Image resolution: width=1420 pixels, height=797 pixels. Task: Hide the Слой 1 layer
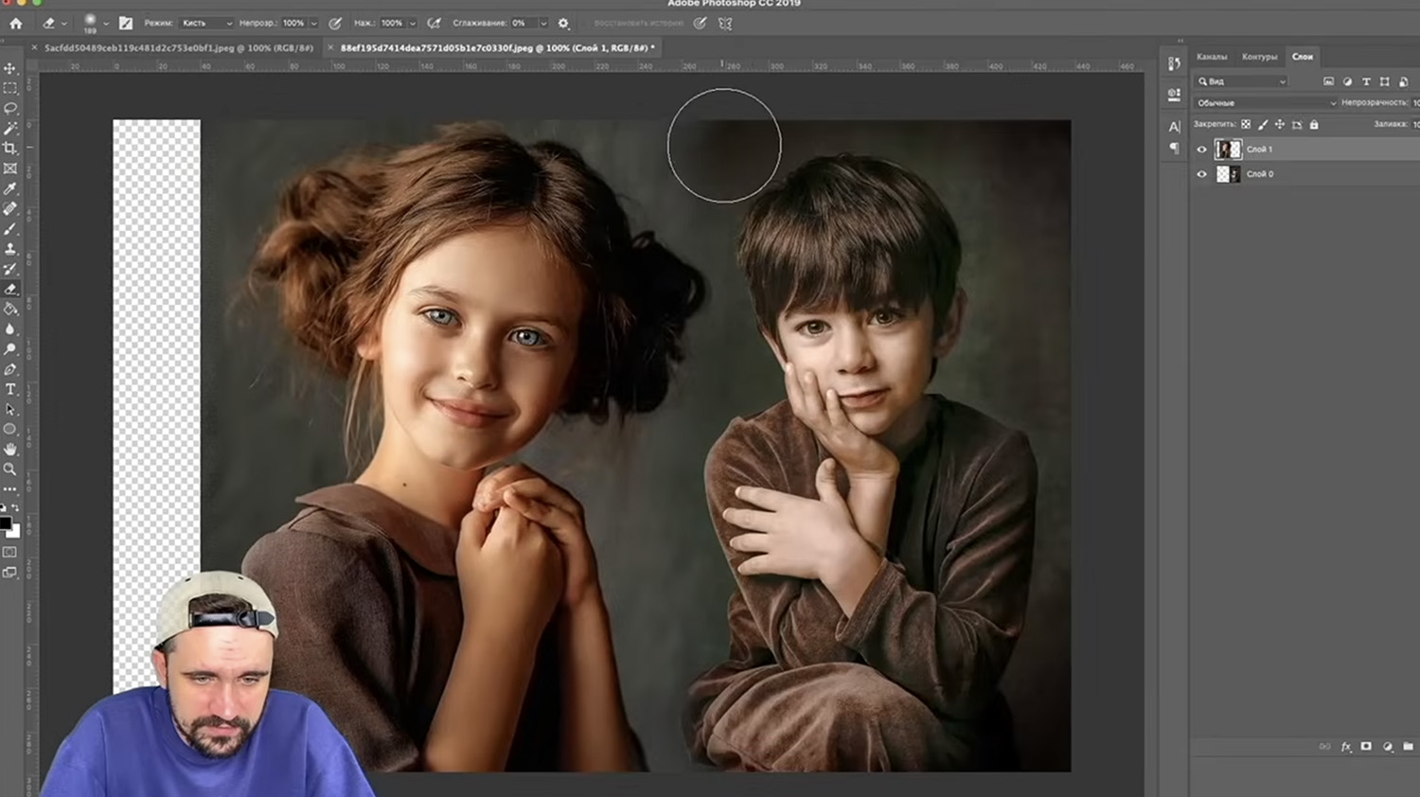[x=1202, y=150]
